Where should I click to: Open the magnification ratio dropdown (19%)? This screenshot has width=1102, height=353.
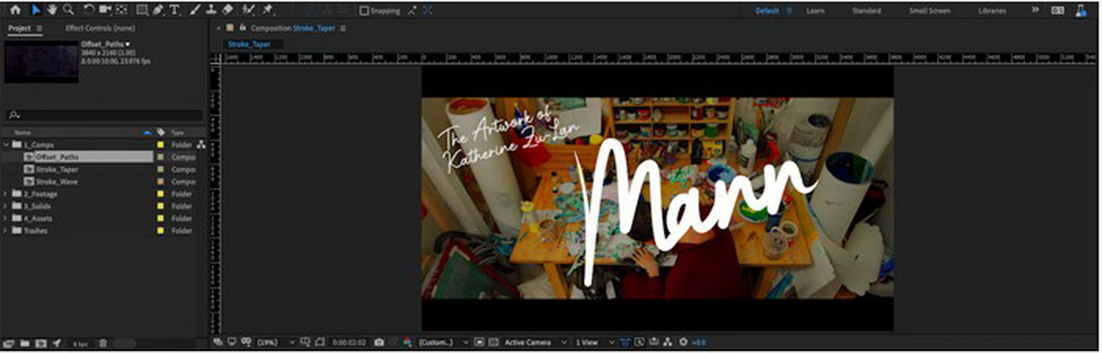pos(275,342)
